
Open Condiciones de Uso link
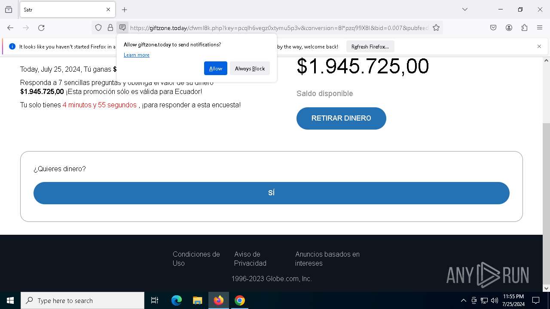point(196,259)
